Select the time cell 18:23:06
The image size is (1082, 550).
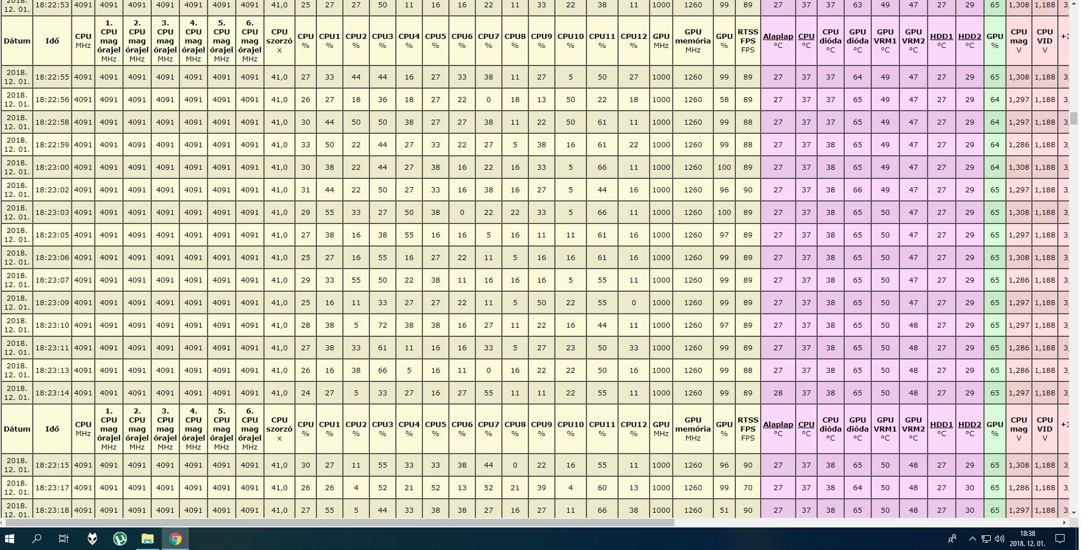(52, 257)
